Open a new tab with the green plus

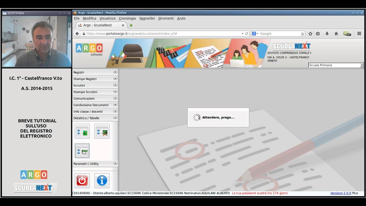tap(131, 25)
